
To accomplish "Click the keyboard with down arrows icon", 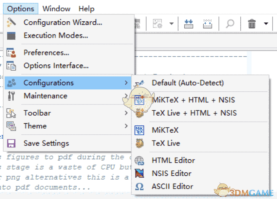I will [x=189, y=24].
